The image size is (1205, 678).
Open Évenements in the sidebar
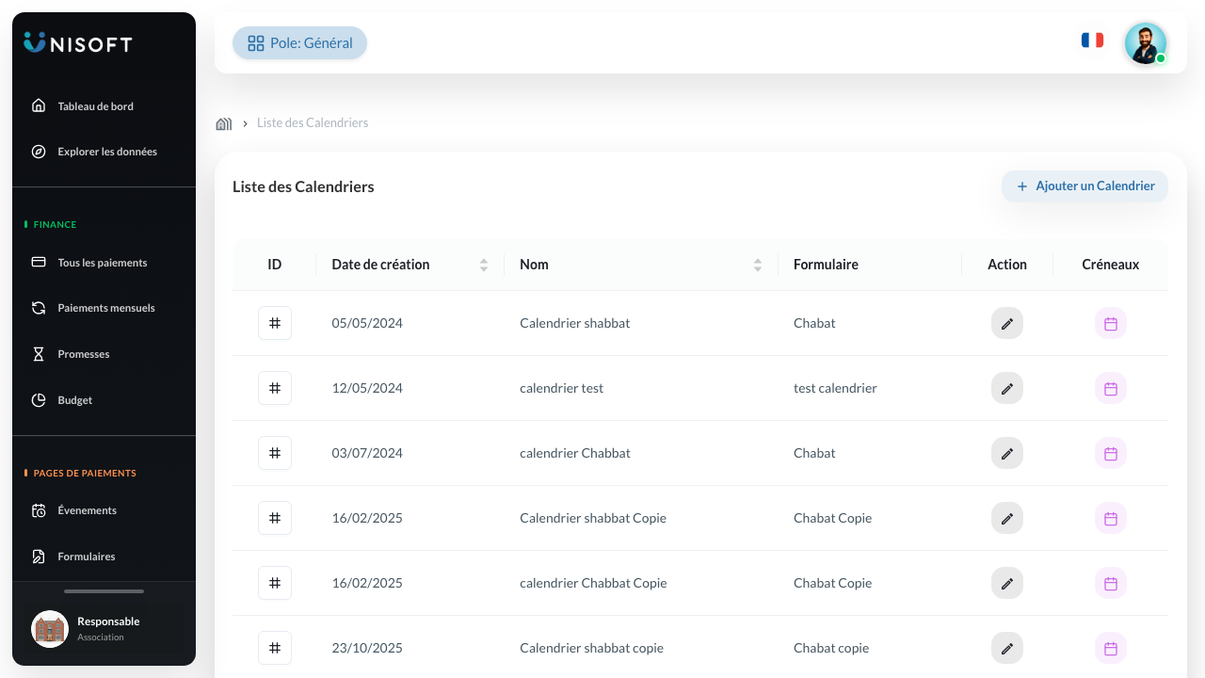pos(104,510)
